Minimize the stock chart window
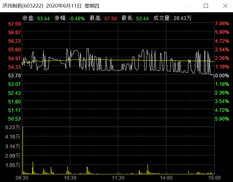Viewport: 233px width, 182px height. [x=187, y=6]
